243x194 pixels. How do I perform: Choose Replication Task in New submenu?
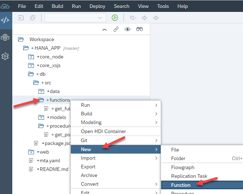(202, 176)
